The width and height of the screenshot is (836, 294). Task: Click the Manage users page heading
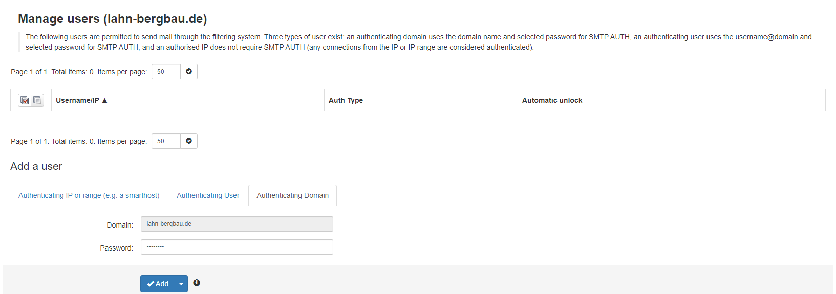(112, 19)
